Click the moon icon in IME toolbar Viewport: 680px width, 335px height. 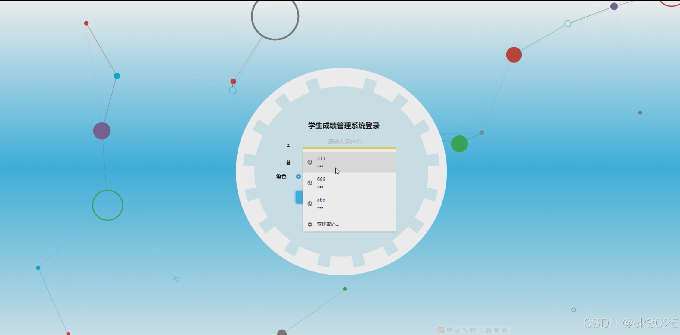point(458,330)
